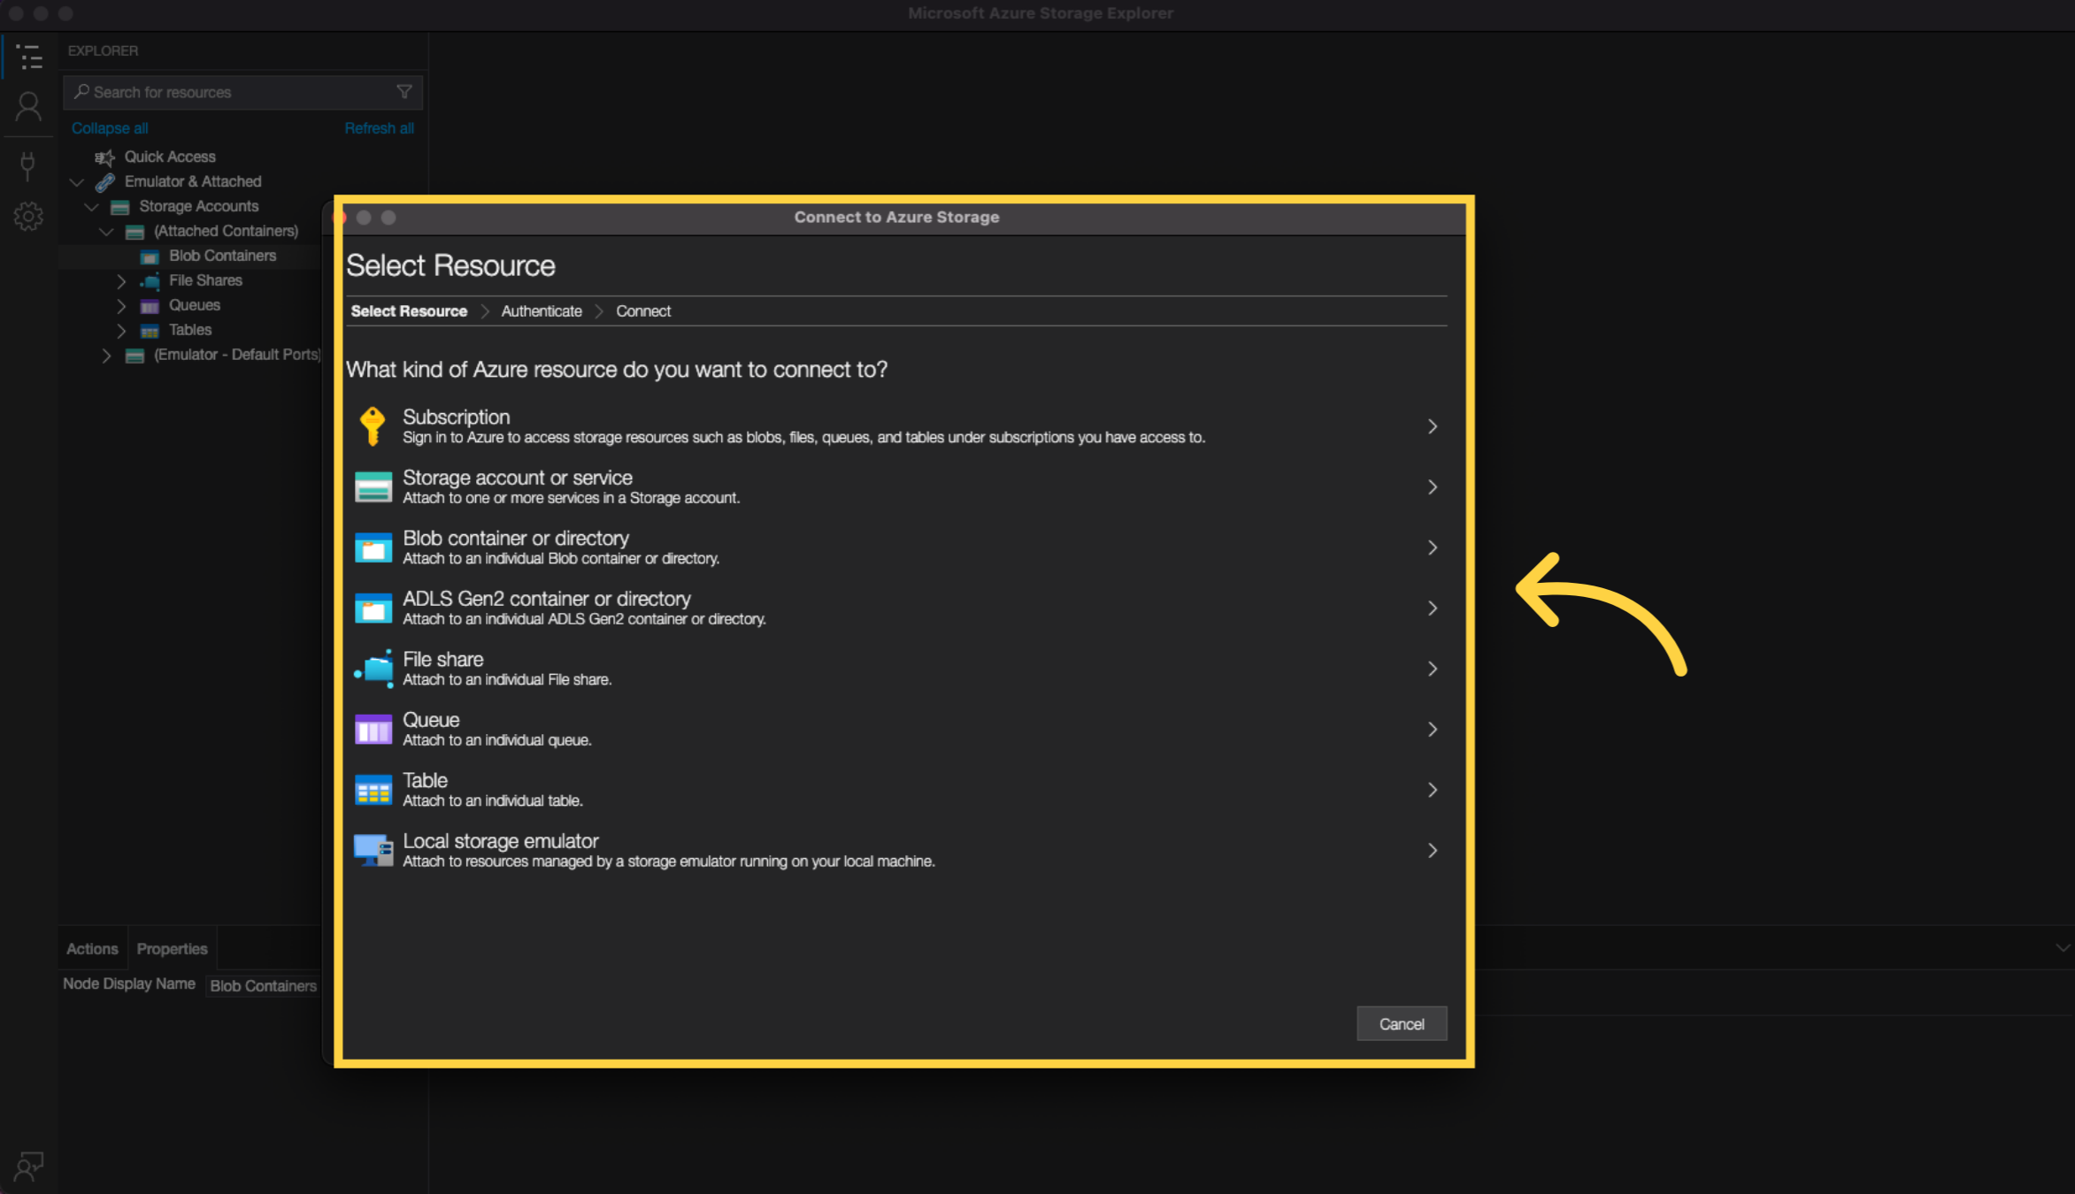
Task: Click the filter icon in search box
Action: 404,92
